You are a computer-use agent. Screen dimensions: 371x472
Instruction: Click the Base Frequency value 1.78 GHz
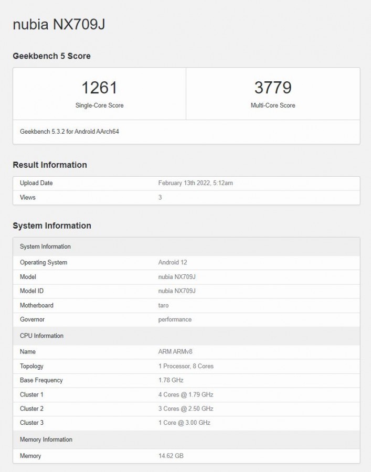coord(171,380)
